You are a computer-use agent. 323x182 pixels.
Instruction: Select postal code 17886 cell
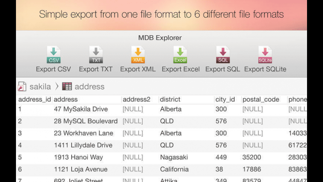251,169
